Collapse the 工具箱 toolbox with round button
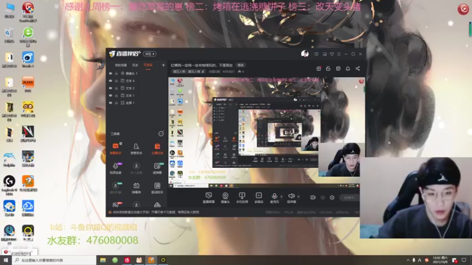This screenshot has height=265, width=472. point(161,134)
